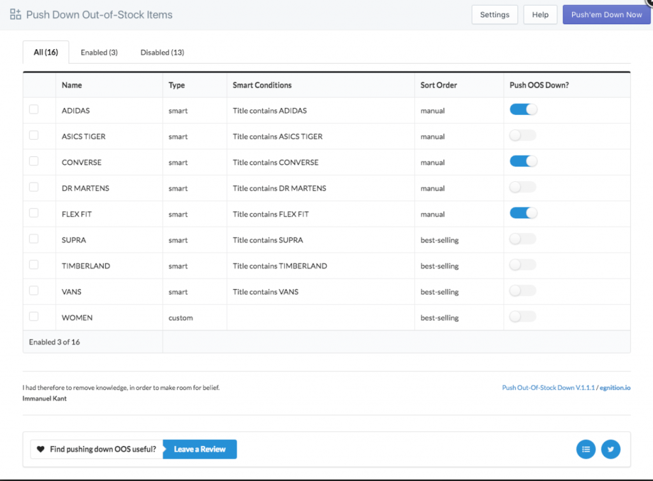Enable Push OOS Down for VANS
The height and width of the screenshot is (481, 653).
(523, 291)
